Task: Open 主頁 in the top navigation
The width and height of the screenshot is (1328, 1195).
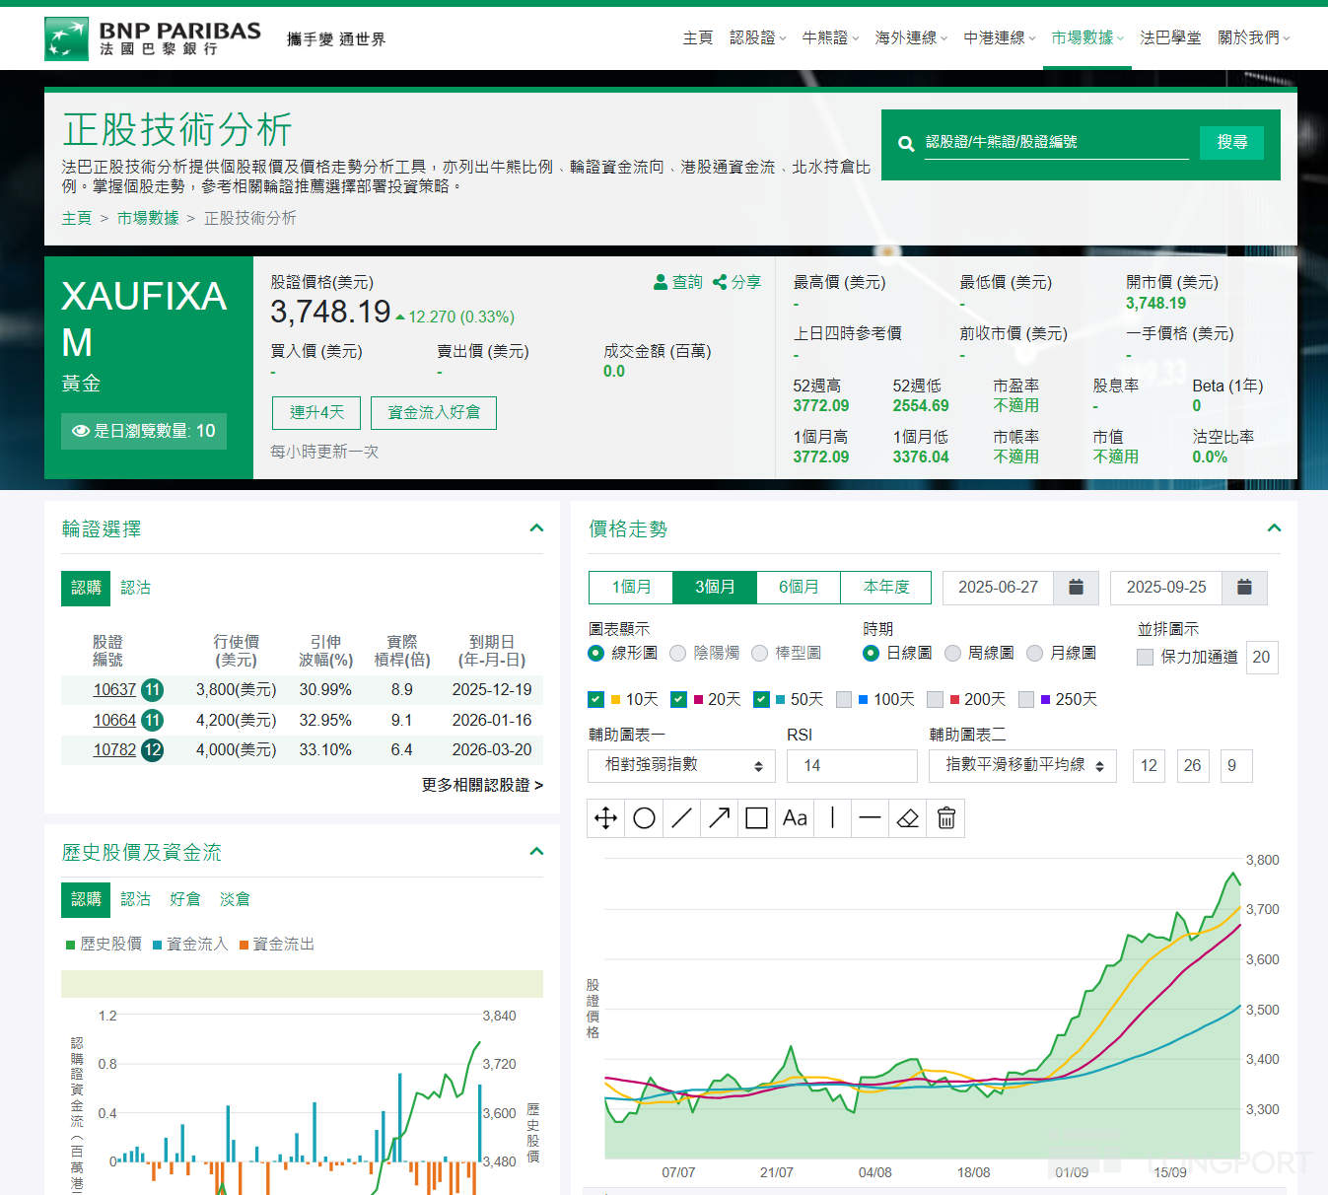Action: pyautogui.click(x=698, y=37)
